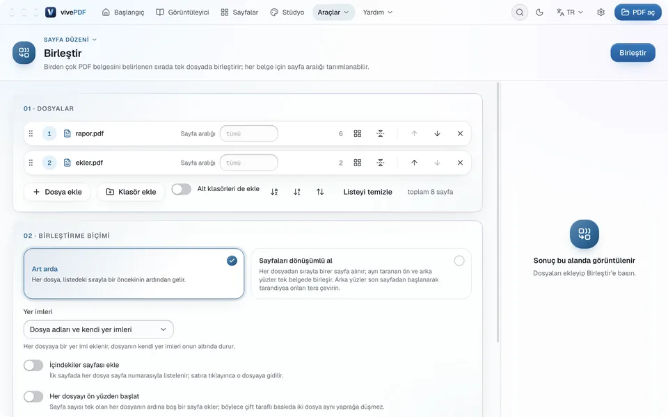Image resolution: width=668 pixels, height=417 pixels.
Task: Move rapor.pdf down with the arrow
Action: tap(437, 133)
